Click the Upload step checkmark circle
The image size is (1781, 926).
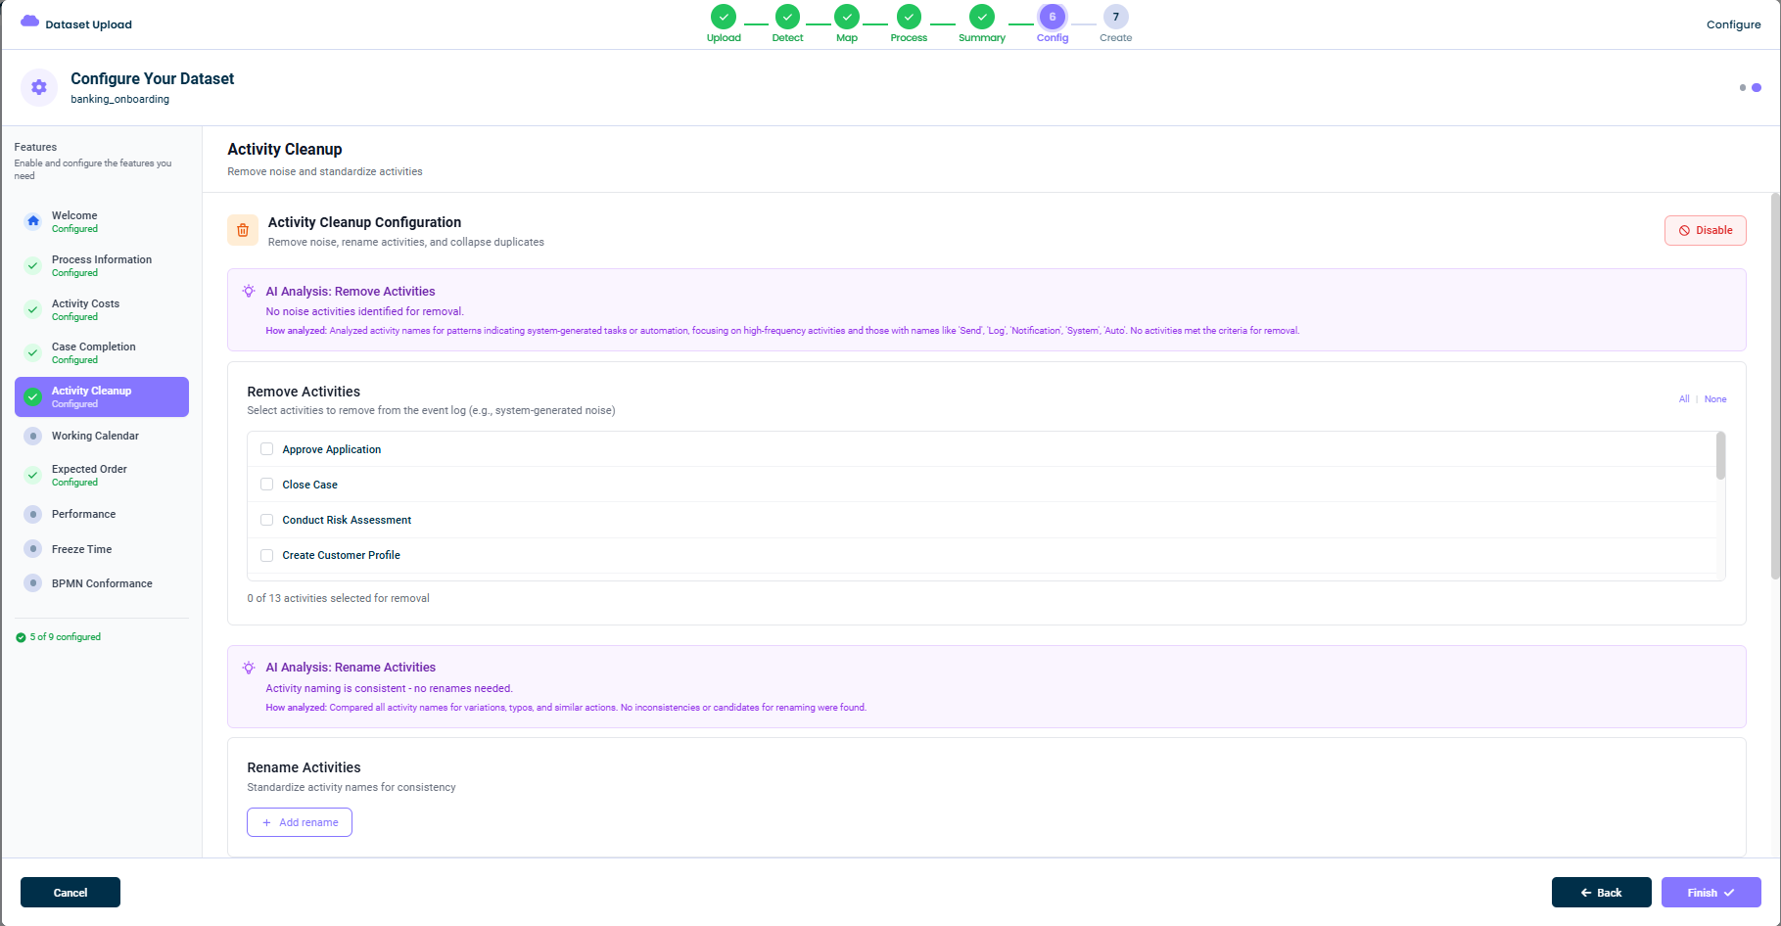(724, 17)
